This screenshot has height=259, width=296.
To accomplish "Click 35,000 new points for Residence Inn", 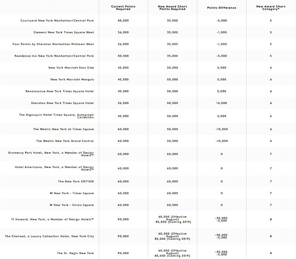I will pos(172,56).
